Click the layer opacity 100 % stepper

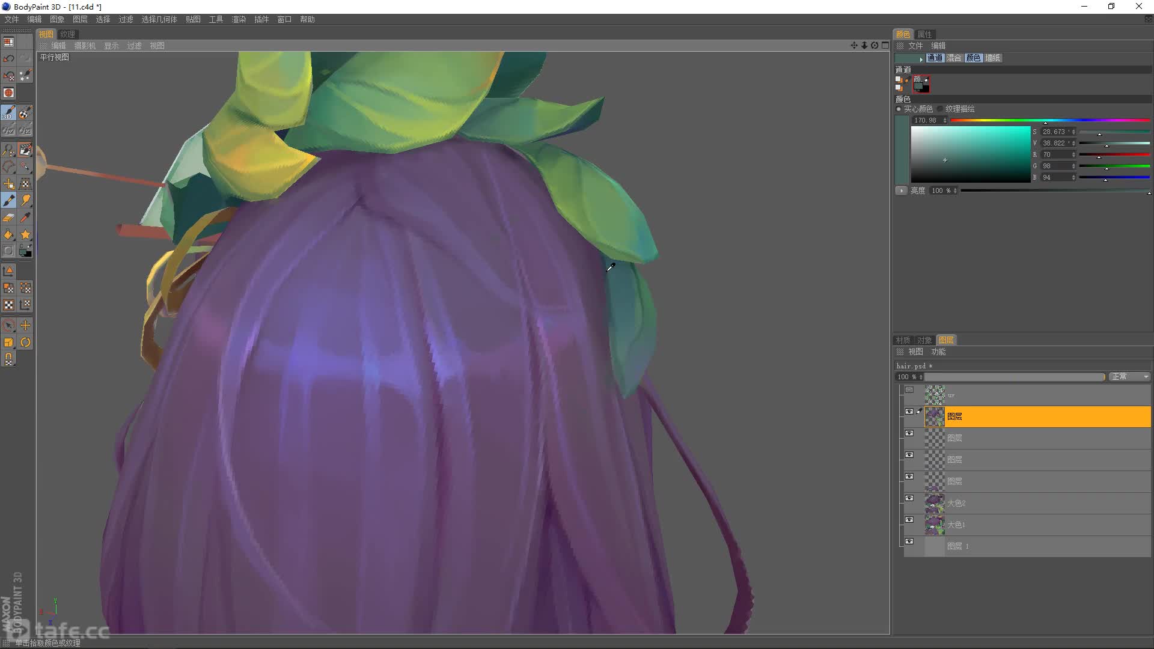pyautogui.click(x=921, y=377)
